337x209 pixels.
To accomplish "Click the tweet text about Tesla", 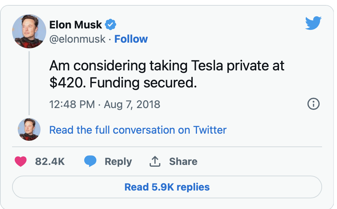I will (x=166, y=74).
